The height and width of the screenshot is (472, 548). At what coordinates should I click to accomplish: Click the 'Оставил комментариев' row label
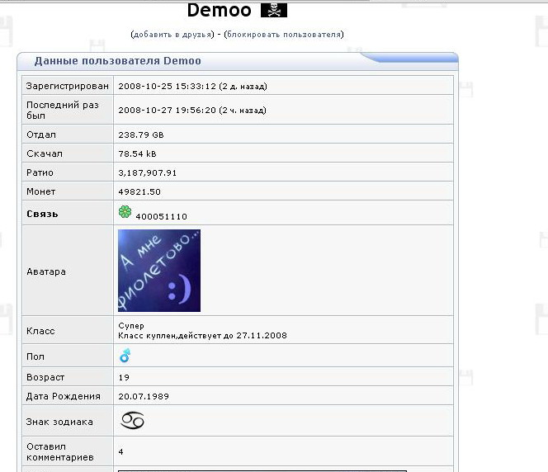coord(60,451)
